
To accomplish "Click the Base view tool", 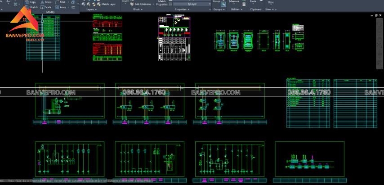I will (x=271, y=2).
